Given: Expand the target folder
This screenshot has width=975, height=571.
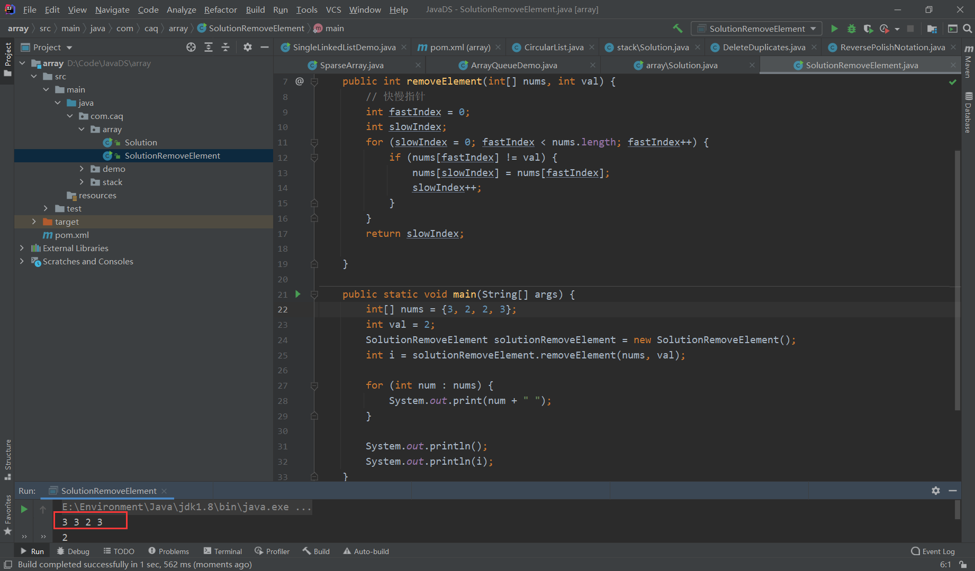Looking at the screenshot, I should pos(34,222).
